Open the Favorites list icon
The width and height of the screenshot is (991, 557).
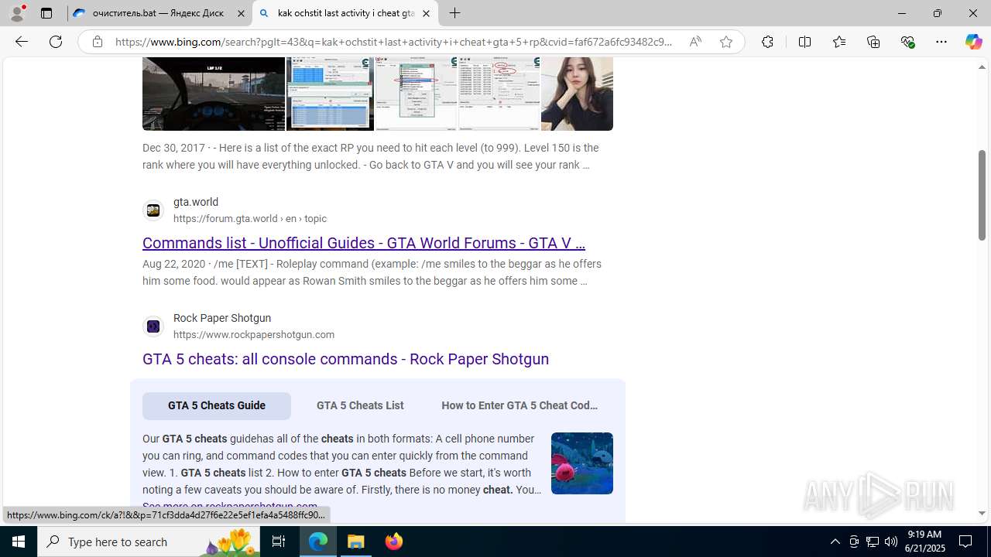(838, 42)
